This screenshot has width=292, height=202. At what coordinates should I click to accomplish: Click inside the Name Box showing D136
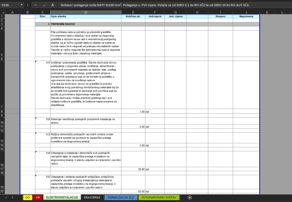pyautogui.click(x=10, y=5)
